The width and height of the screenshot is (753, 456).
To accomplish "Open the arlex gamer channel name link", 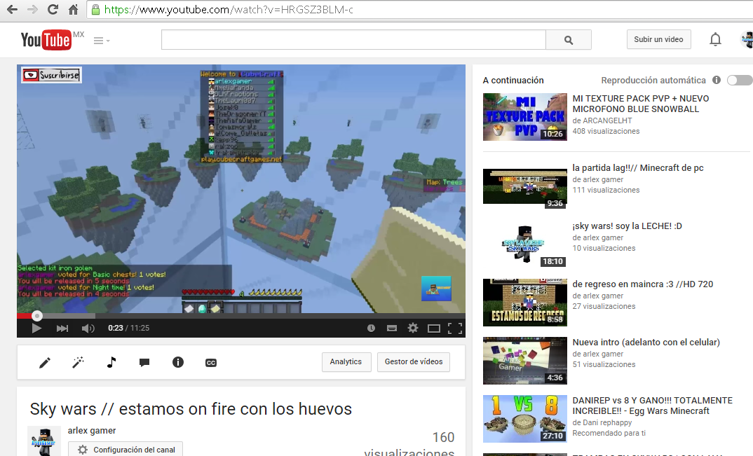I will pos(92,431).
